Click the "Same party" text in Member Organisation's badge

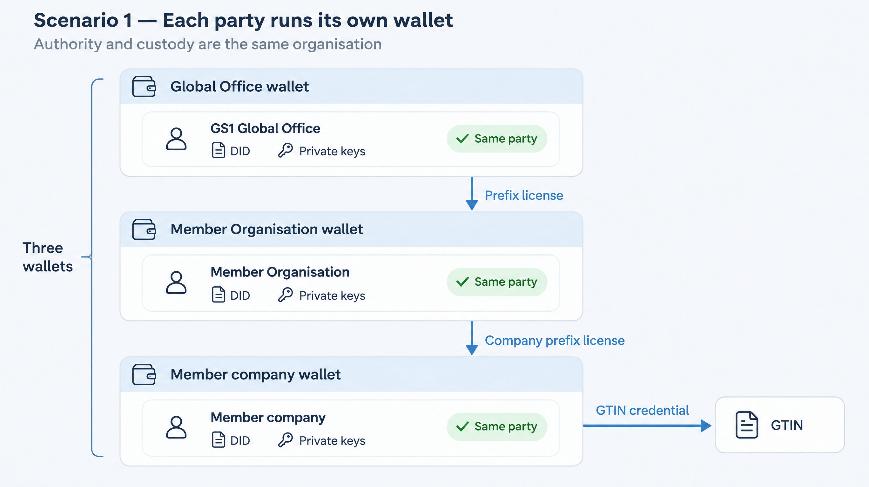506,282
